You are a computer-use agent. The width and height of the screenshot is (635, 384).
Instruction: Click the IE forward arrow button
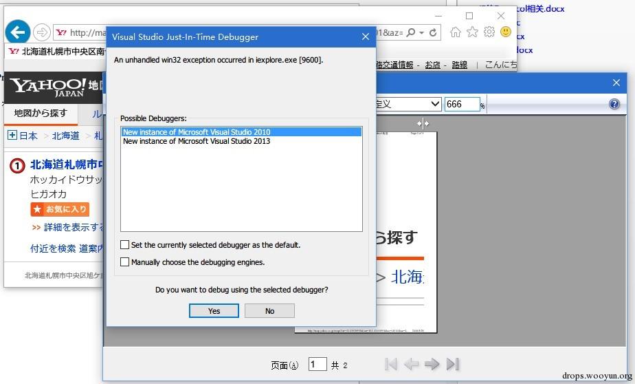[x=41, y=32]
